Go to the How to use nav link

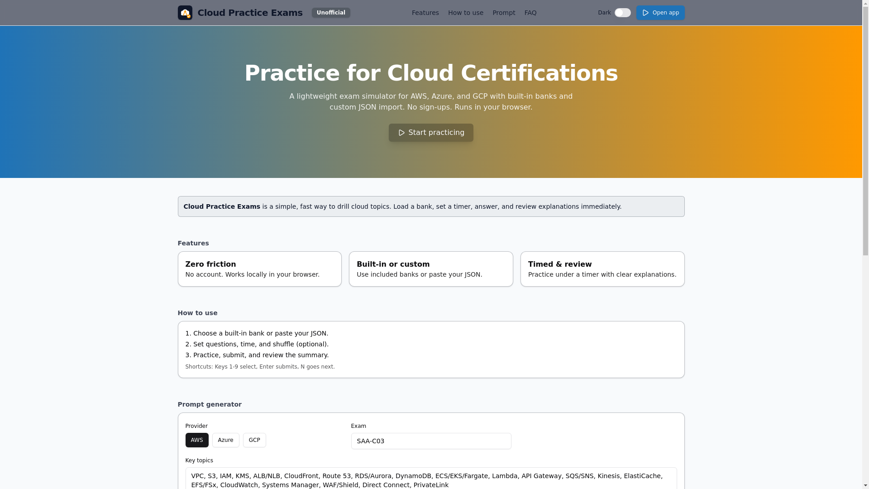[465, 13]
